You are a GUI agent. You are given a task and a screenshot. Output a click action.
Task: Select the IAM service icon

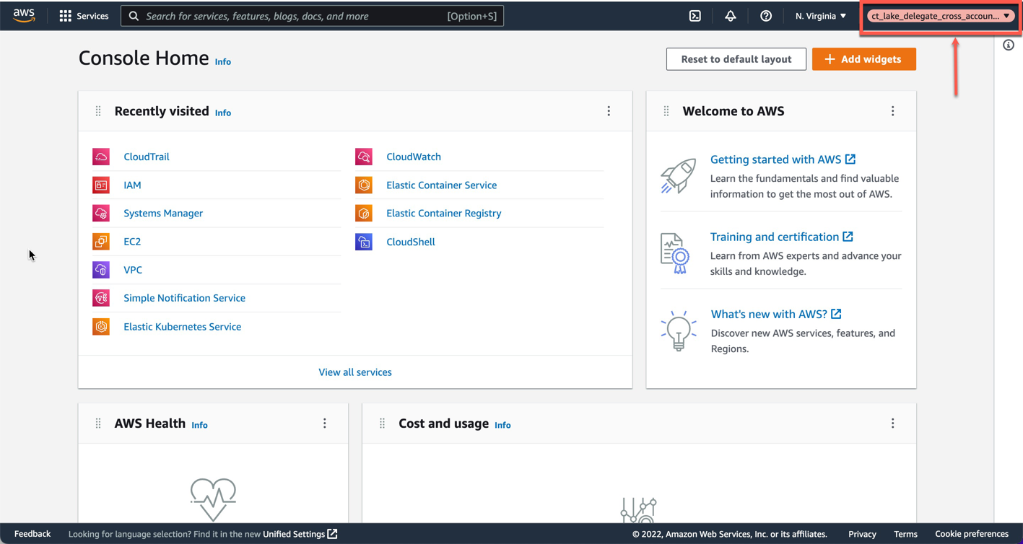tap(101, 185)
